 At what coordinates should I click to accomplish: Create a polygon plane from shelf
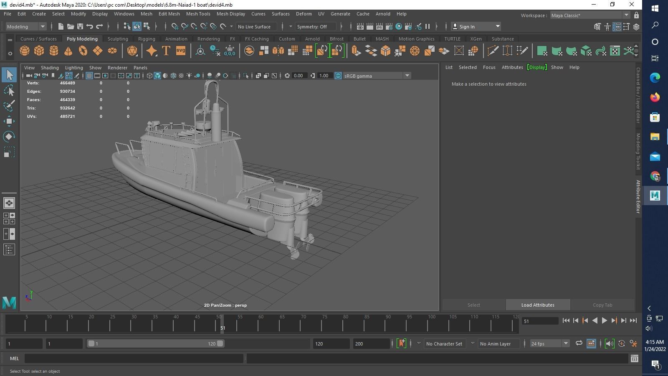coord(98,51)
